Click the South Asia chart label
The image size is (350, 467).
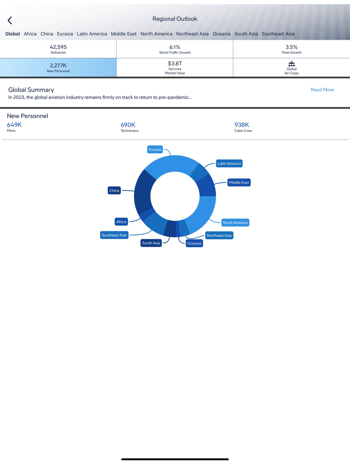click(x=151, y=243)
